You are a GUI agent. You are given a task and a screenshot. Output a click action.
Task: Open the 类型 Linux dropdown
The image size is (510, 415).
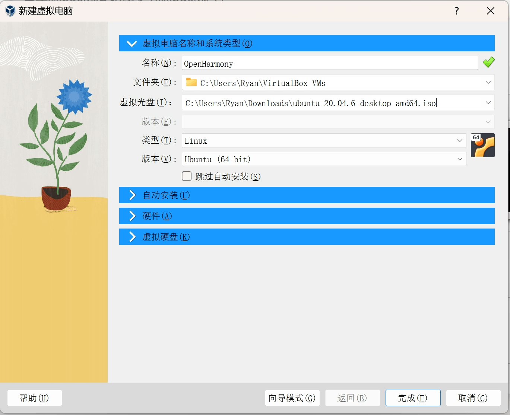324,140
